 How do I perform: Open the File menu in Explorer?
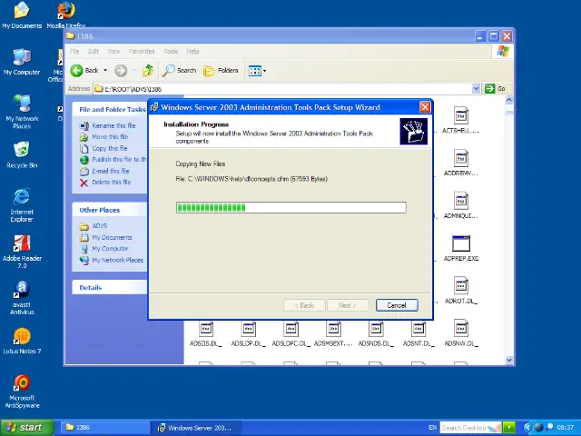tap(75, 51)
